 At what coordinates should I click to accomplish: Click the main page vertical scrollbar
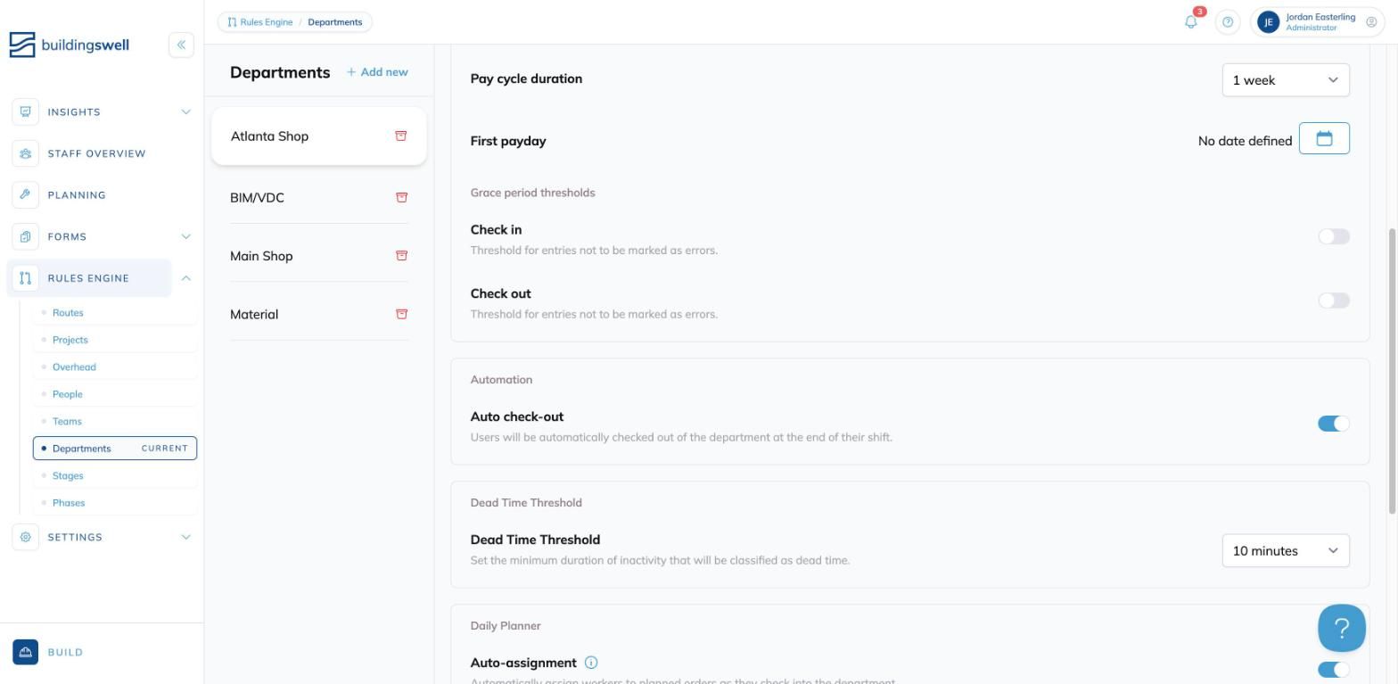pos(1392,371)
